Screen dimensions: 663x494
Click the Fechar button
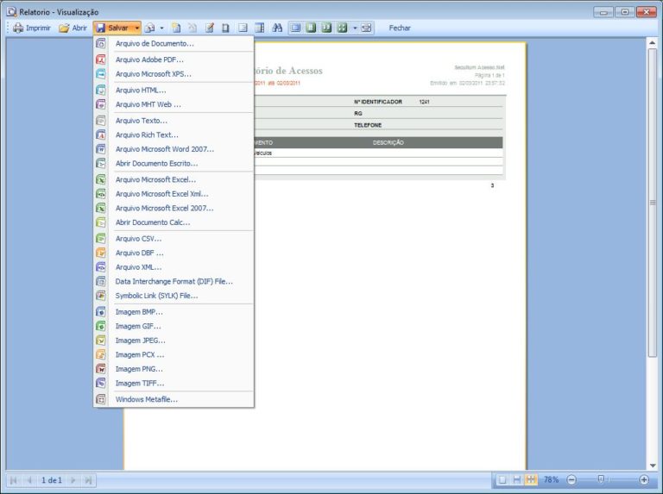(400, 28)
